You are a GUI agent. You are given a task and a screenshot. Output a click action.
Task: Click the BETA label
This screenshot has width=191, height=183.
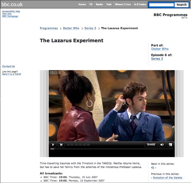click(184, 18)
